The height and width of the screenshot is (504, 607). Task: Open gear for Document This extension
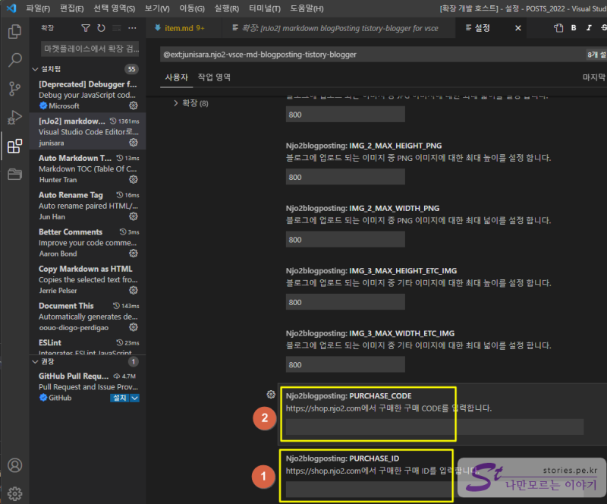134,327
